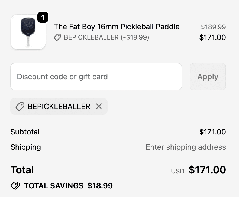Screen dimensions: 239x197
Task: Open the Fat Boy paddle product thumbnail
Action: (28, 32)
